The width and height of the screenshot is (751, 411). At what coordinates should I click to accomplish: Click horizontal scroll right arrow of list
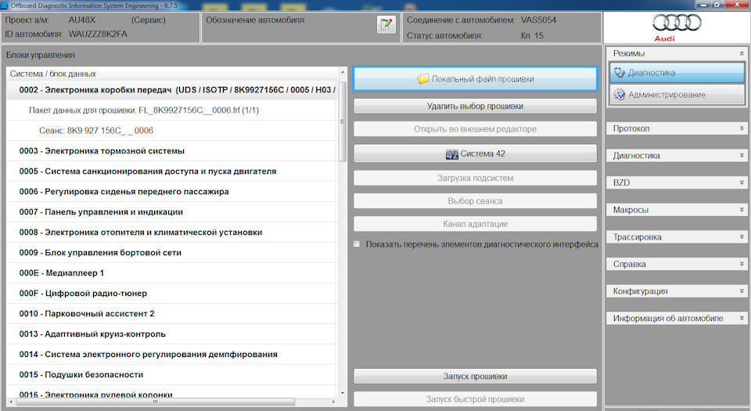point(333,402)
